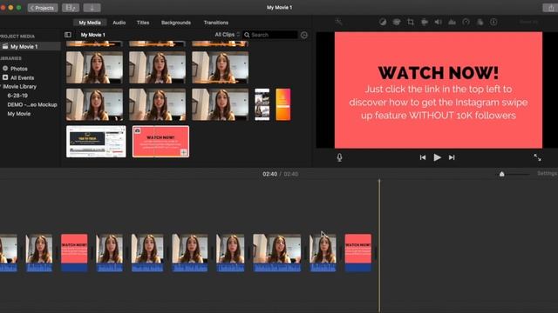Click the clapperboard icon beside My Movie 1

(x=5, y=46)
